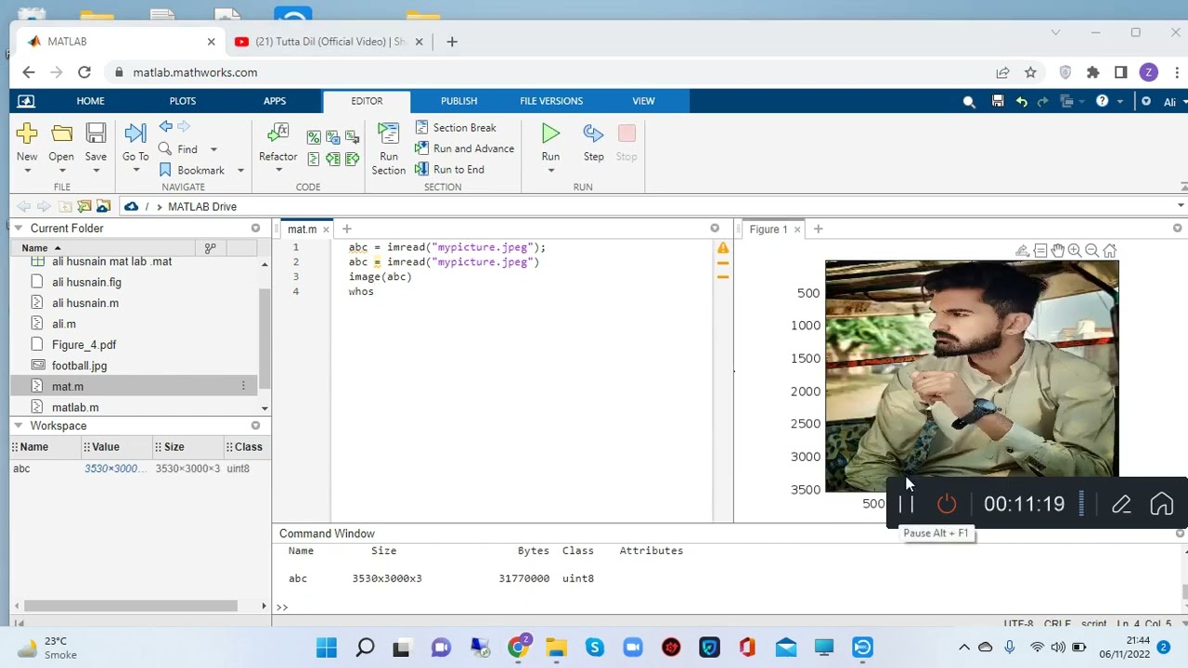Click the Bookmark icon
Image resolution: width=1188 pixels, height=668 pixels.
coord(165,170)
